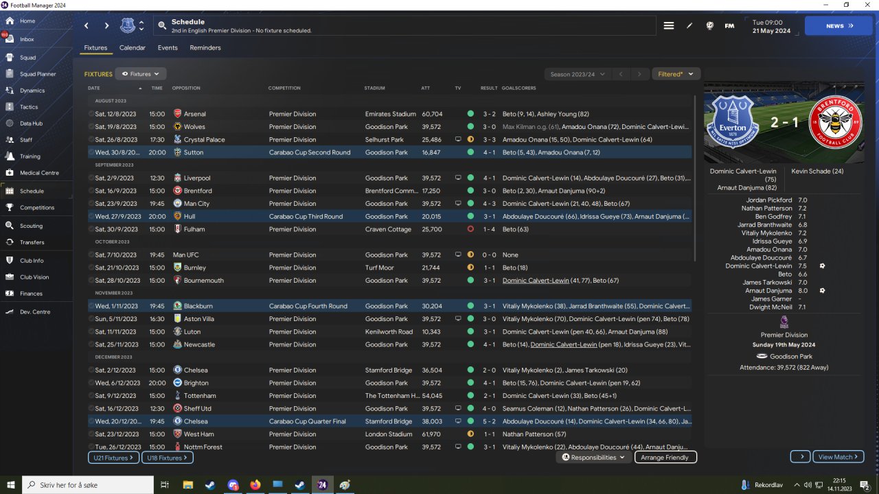The image size is (879, 494).
Task: Open Firefox from the taskbar
Action: point(255,485)
